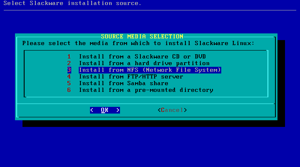This screenshot has width=300, height=167.
Task: Click the red number 6 hotkey
Action: tap(69, 90)
